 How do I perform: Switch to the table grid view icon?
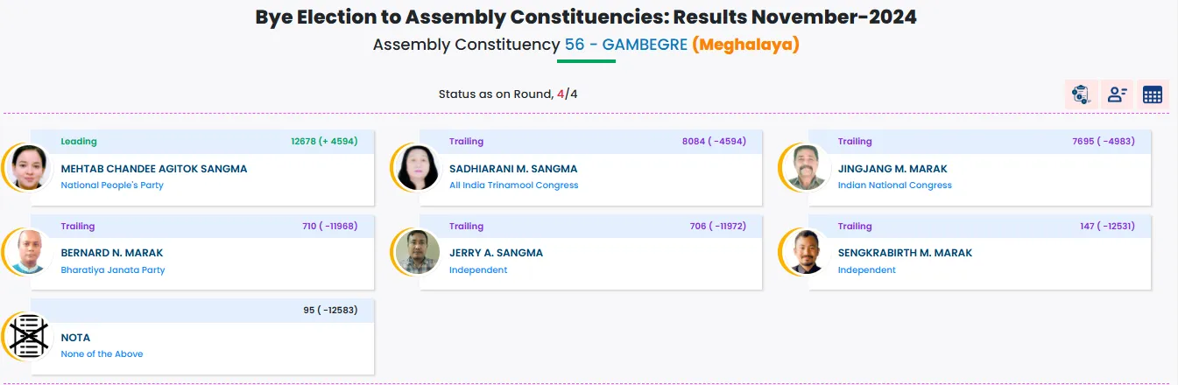click(1153, 94)
